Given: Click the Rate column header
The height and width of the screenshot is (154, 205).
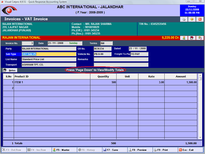Looking at the screenshot, I should click(152, 76).
